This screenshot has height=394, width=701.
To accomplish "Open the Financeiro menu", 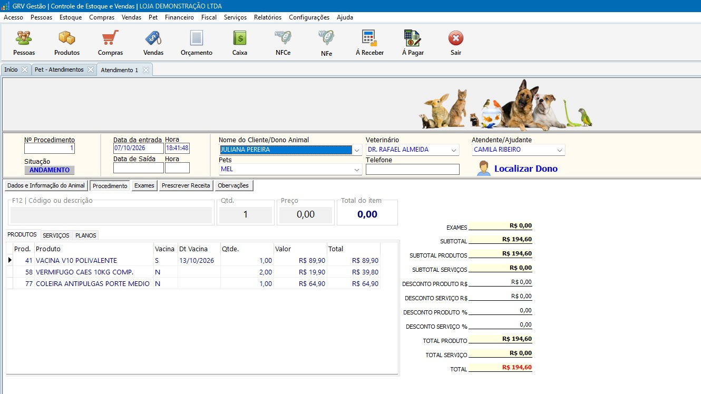I will point(179,17).
